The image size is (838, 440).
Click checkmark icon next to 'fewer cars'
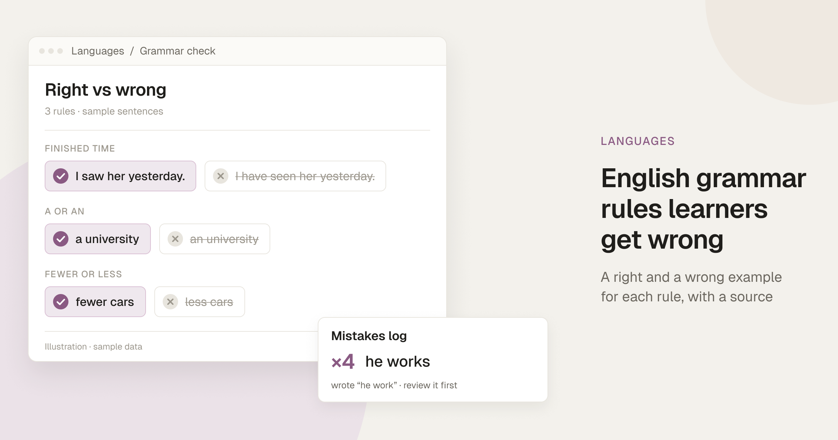pyautogui.click(x=61, y=302)
